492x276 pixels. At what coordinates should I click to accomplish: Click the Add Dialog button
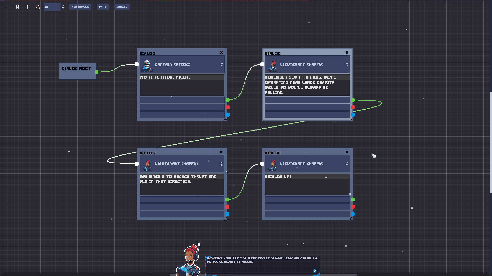pyautogui.click(x=80, y=7)
